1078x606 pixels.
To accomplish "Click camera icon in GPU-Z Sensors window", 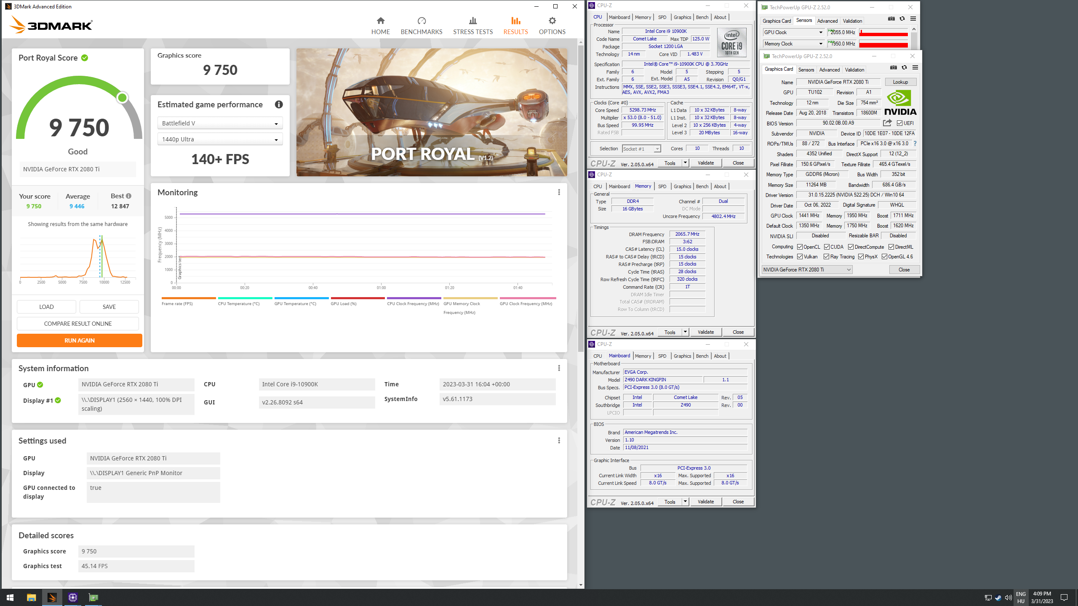I will (x=891, y=19).
